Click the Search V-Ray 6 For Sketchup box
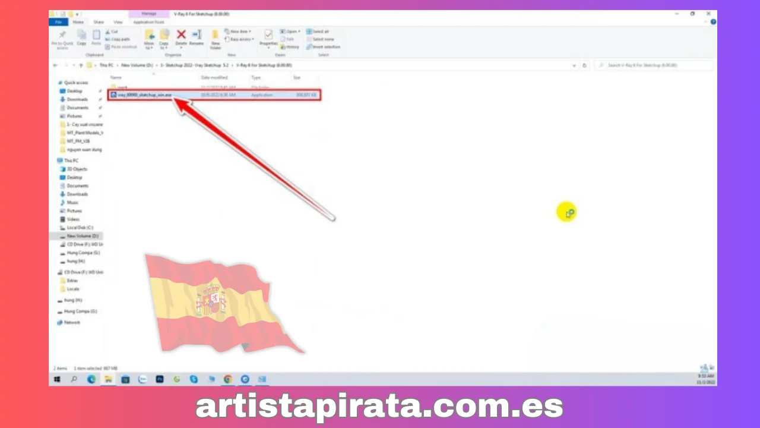 click(x=653, y=65)
